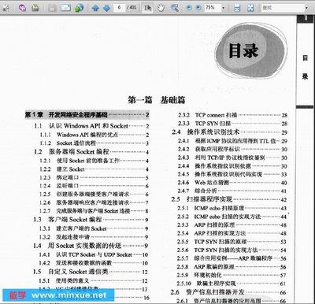
Task: Click entry 1.2.4 监听端口
Action: coord(94,186)
